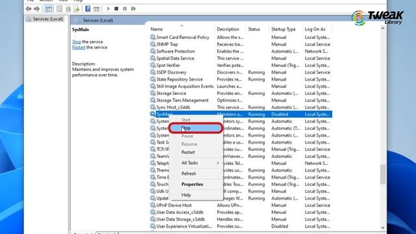
Task: Click the gear icon of Smart Card Removal Policy
Action: (153, 37)
